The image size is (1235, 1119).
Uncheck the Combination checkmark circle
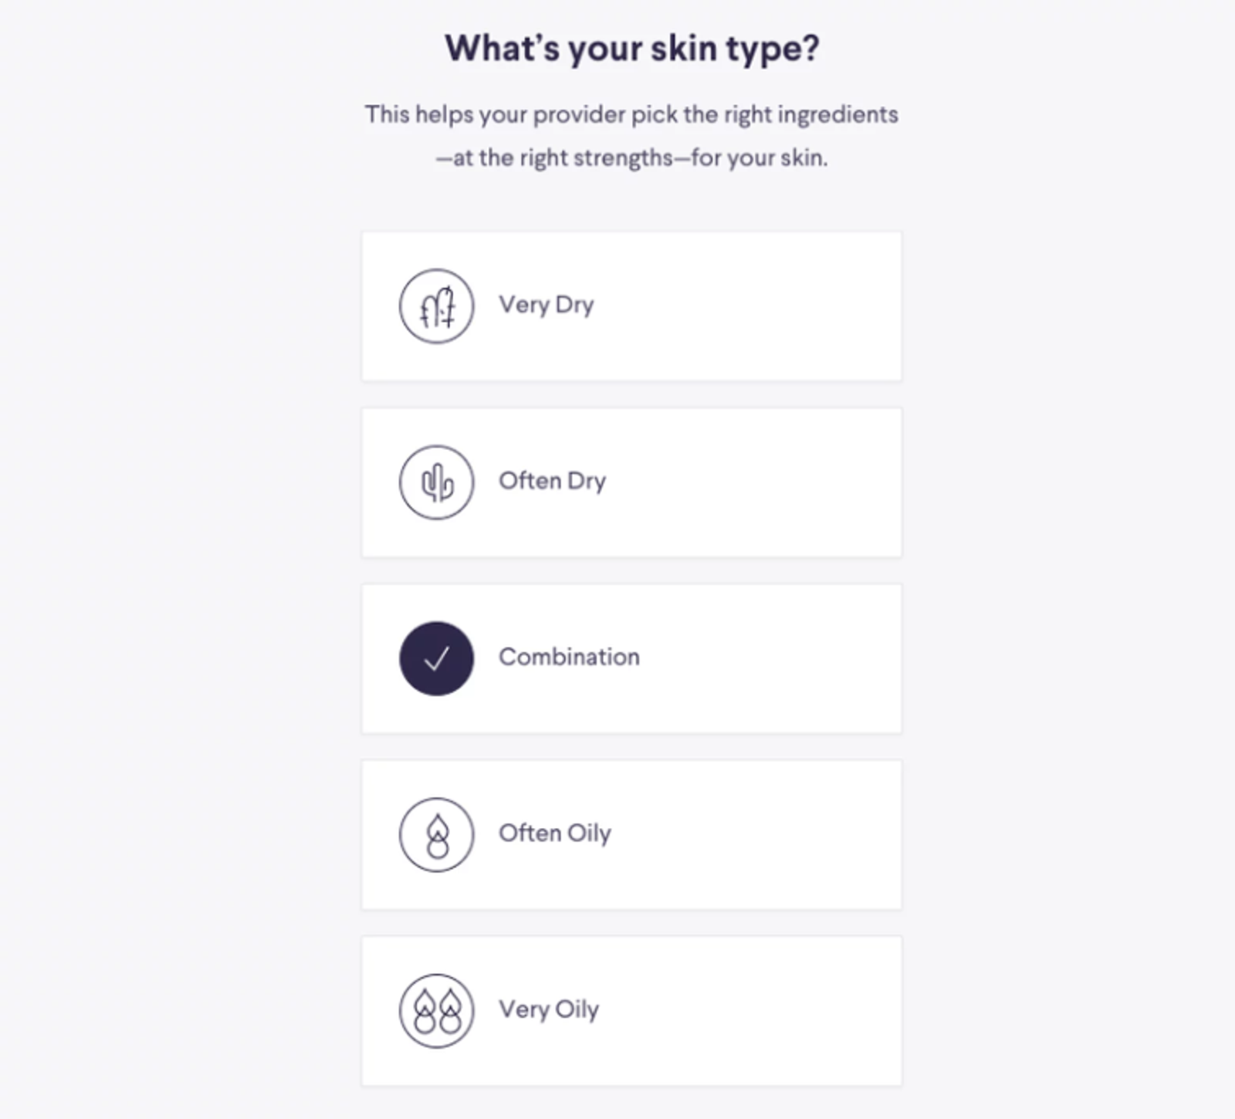[x=436, y=658]
